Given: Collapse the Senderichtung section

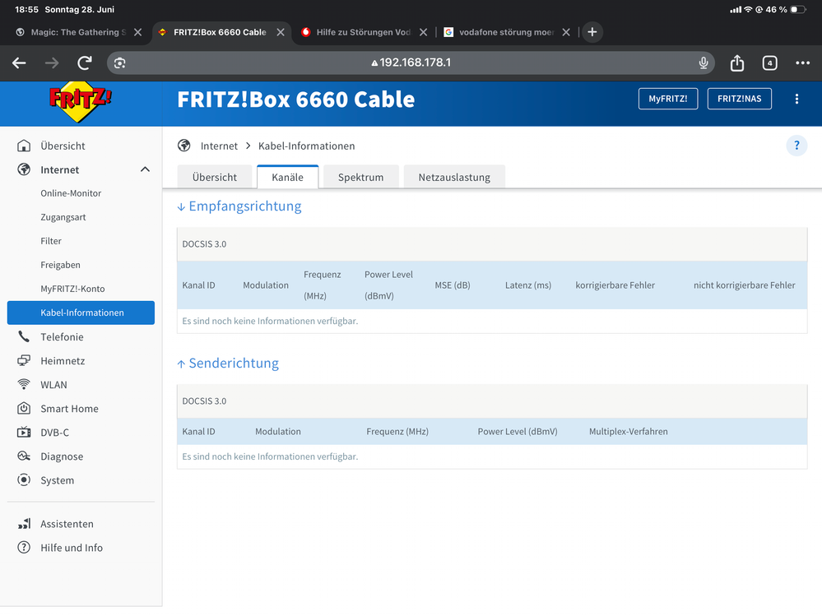Looking at the screenshot, I should coord(228,363).
